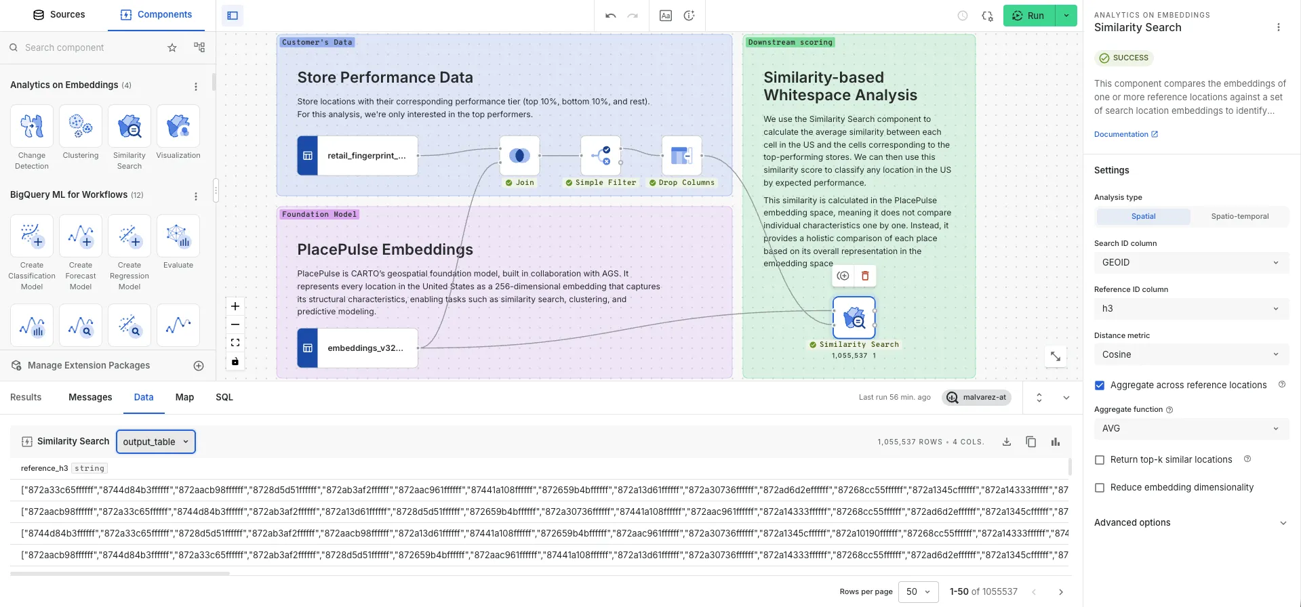Image resolution: width=1301 pixels, height=607 pixels.
Task: Open Run button dropdown arrow
Action: point(1066,16)
